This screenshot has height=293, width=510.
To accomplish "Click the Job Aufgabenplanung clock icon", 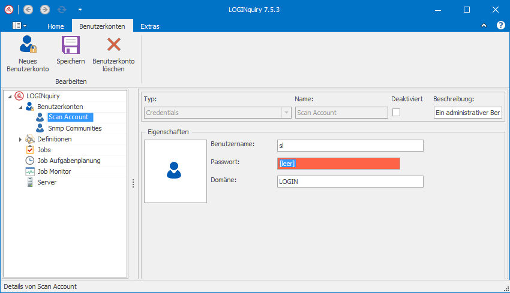I will [30, 161].
